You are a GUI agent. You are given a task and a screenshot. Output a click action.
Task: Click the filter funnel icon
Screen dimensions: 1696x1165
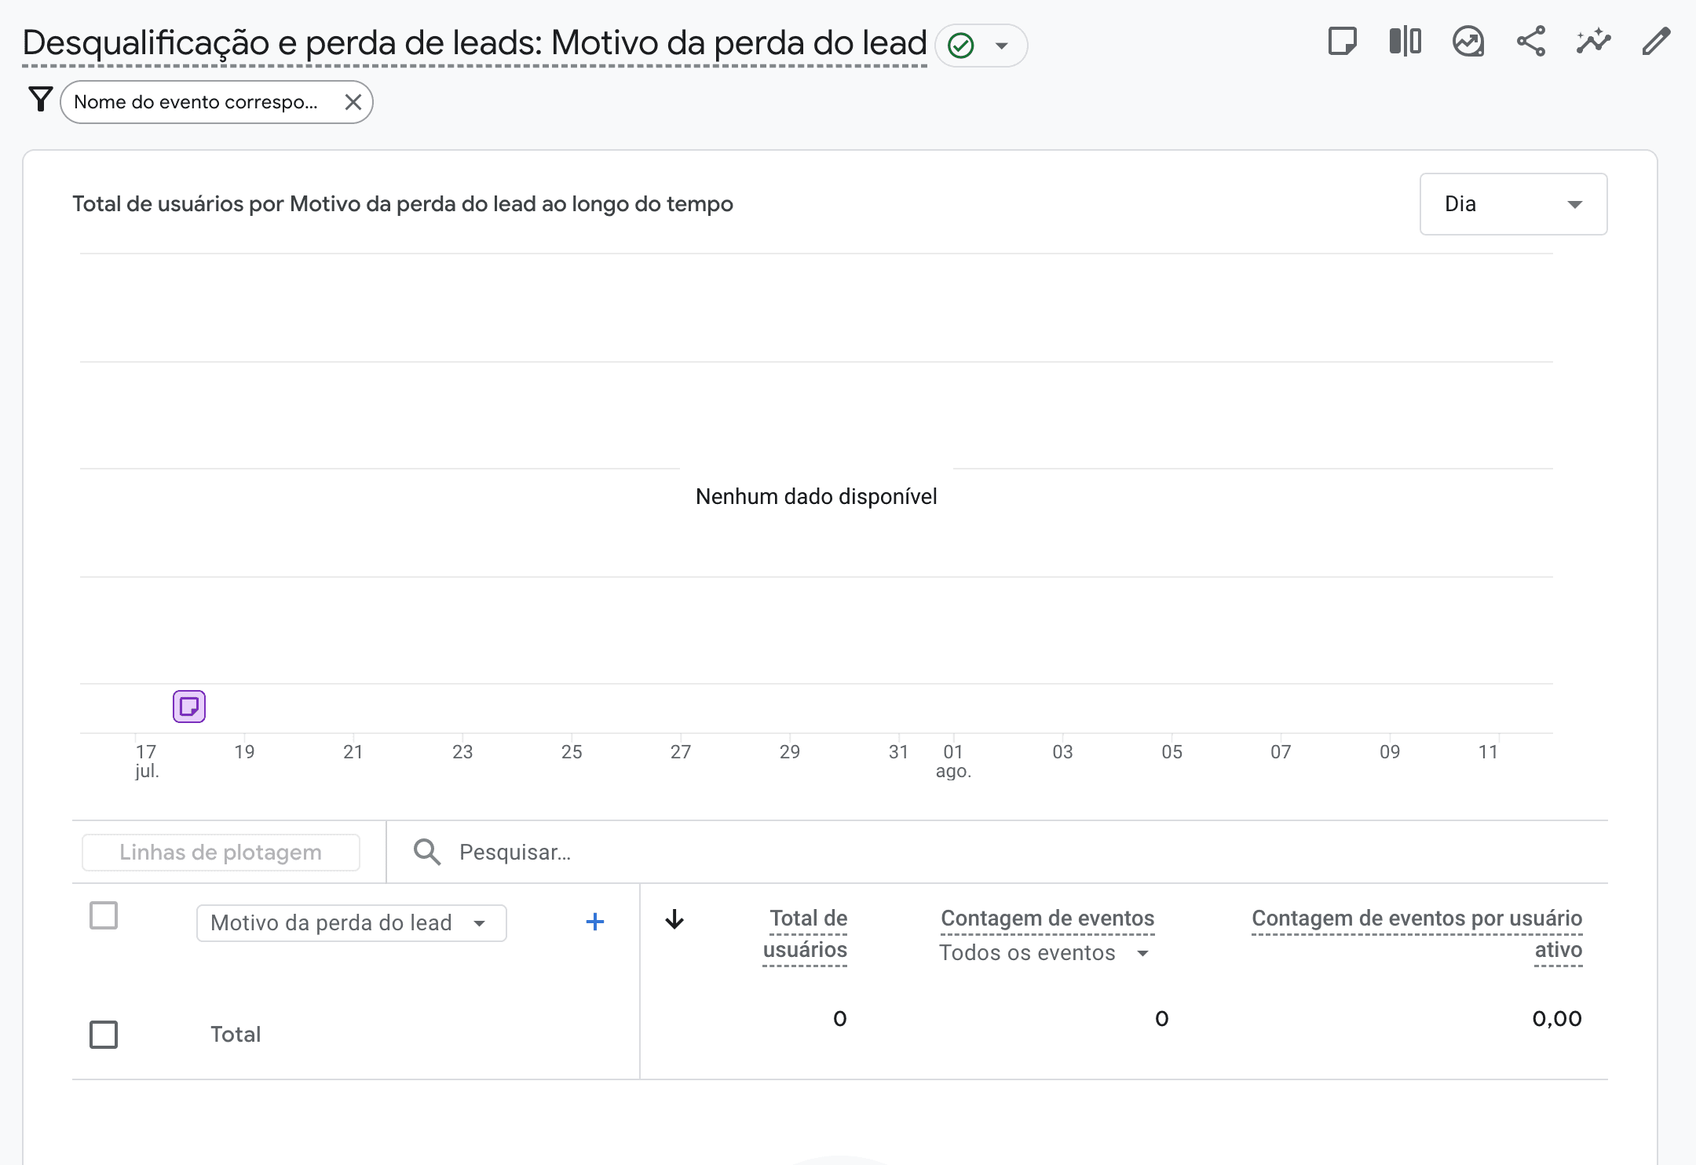(x=40, y=100)
